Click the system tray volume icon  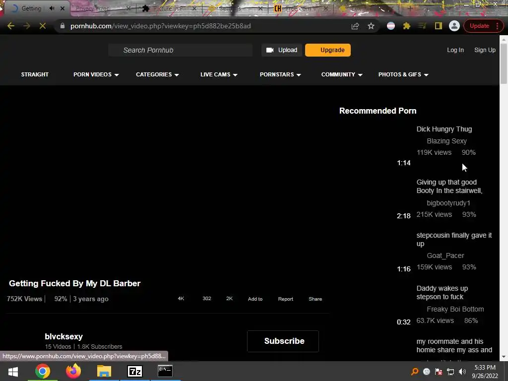point(462,372)
